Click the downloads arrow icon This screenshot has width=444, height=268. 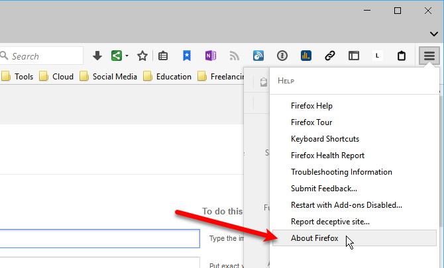[x=97, y=56]
